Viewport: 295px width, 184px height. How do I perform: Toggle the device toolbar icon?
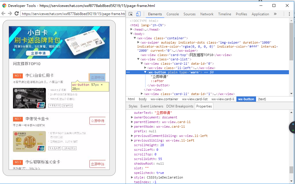pyautogui.click(x=138, y=14)
